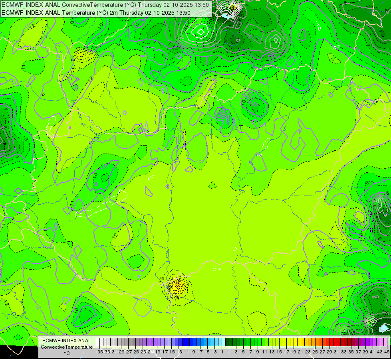Click the light blue lake near the top edge

[x=227, y=16]
